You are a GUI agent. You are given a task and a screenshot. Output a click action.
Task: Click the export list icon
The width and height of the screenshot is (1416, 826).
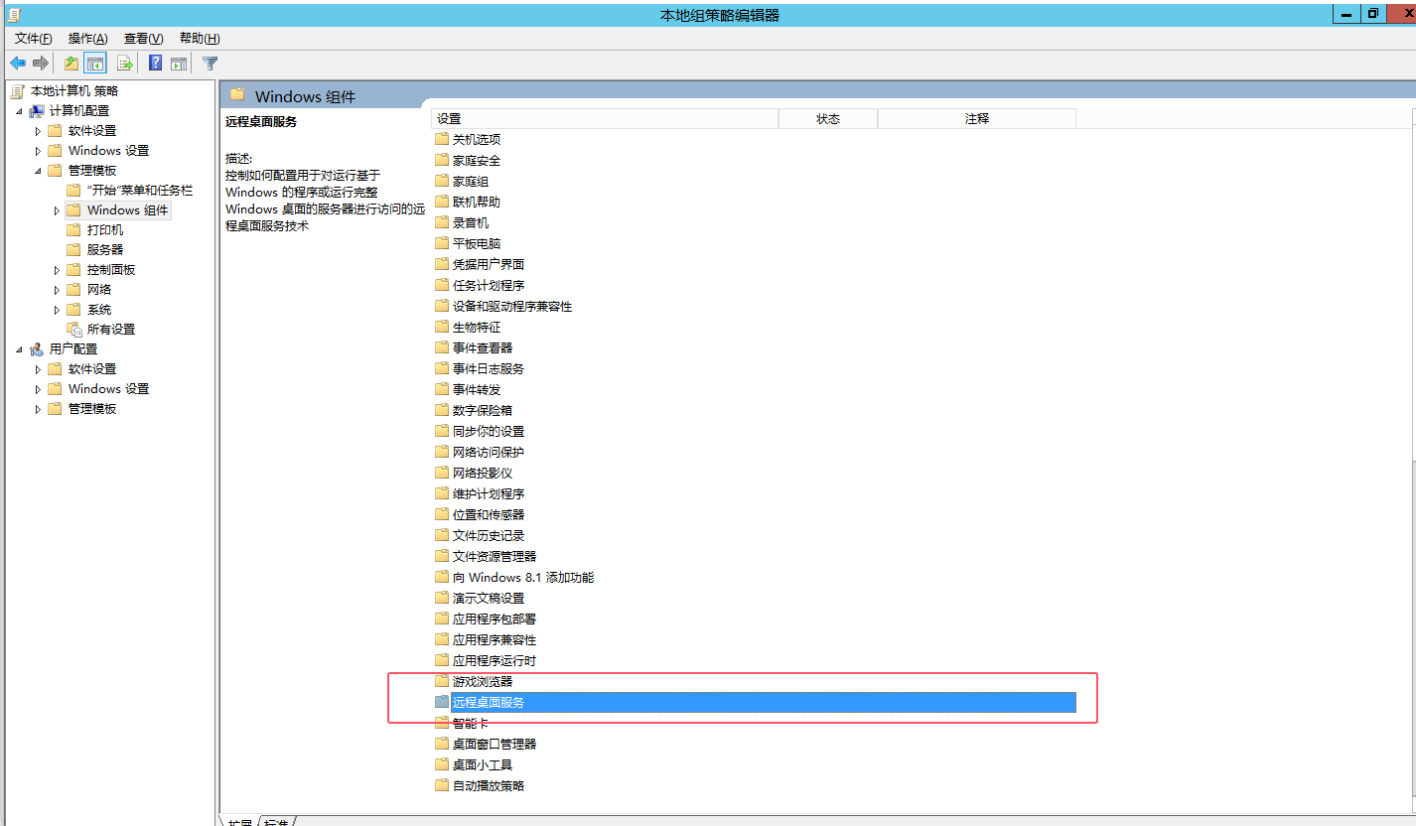click(x=124, y=63)
